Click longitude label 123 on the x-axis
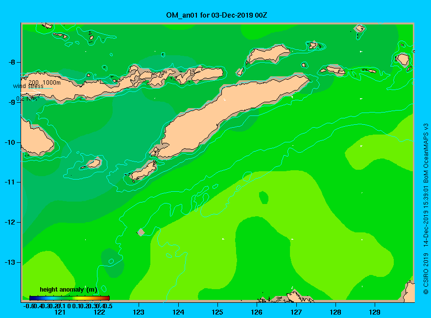 click(139, 312)
